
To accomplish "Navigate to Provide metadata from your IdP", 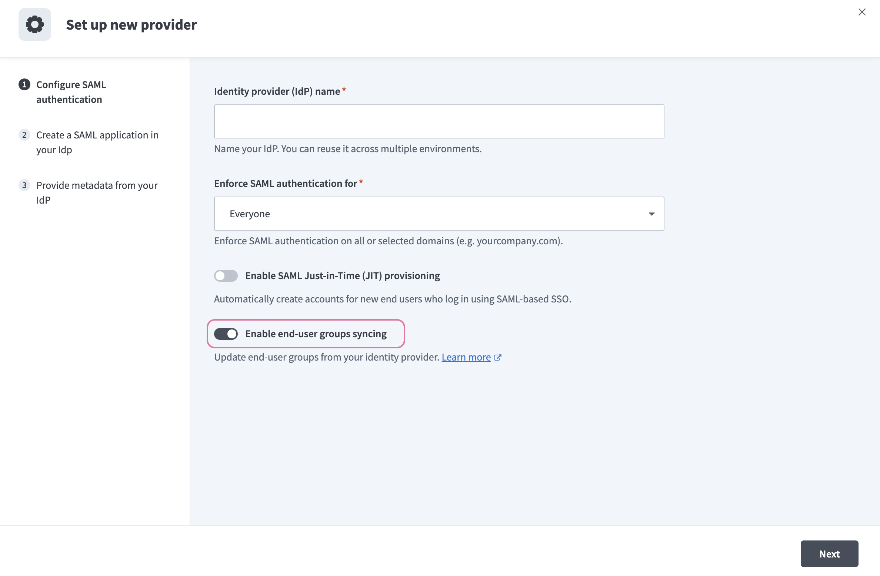I will pos(96,192).
